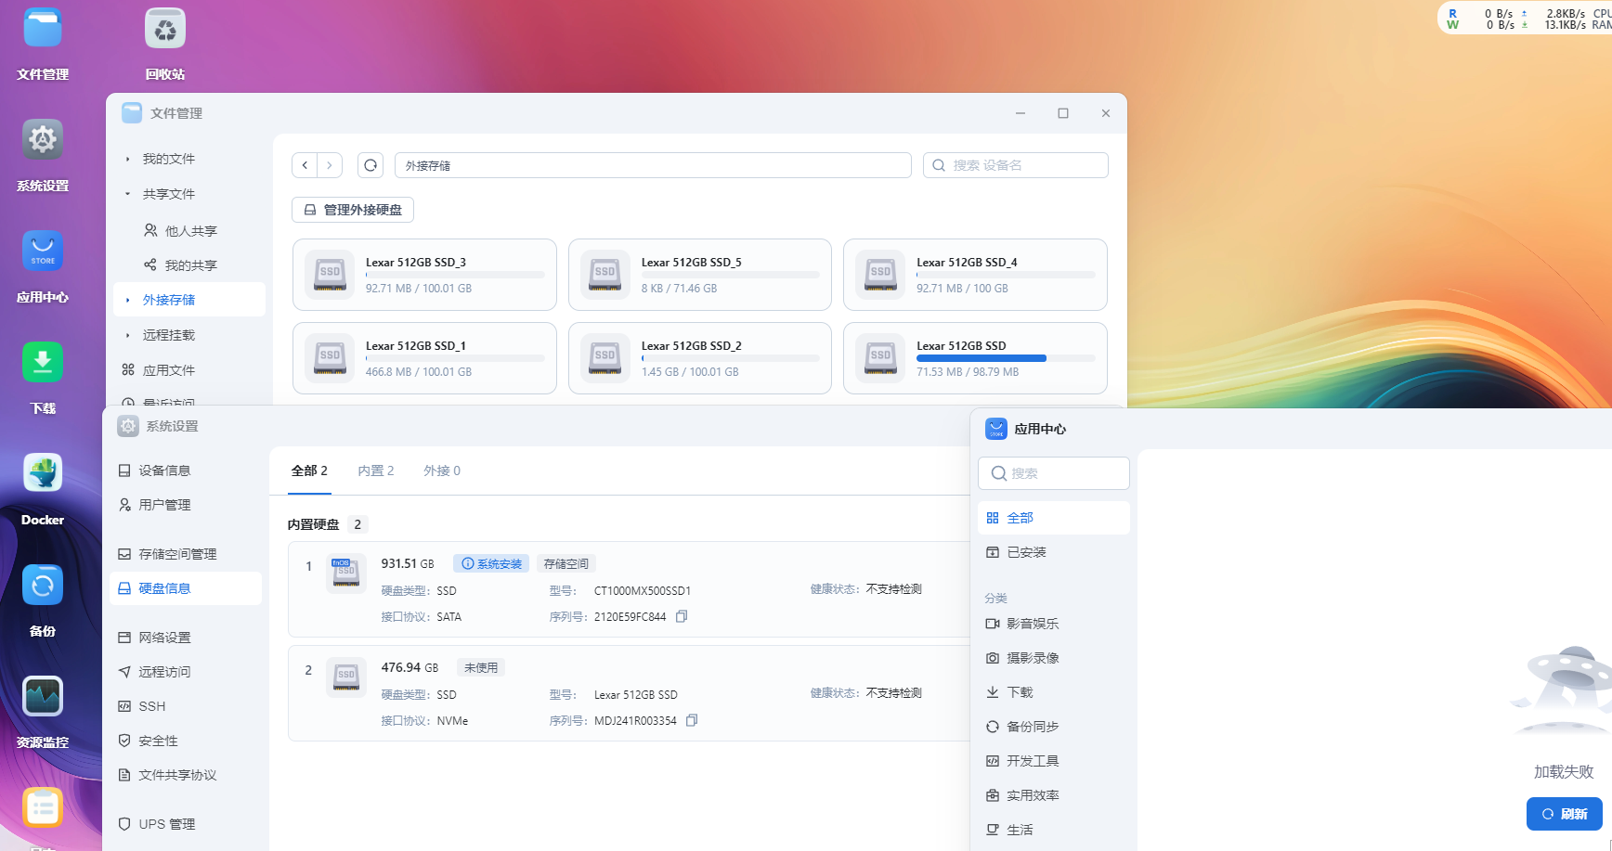Select the 摄影录像 category in 应用中心
Viewport: 1612px width, 851px height.
pyautogui.click(x=1033, y=657)
